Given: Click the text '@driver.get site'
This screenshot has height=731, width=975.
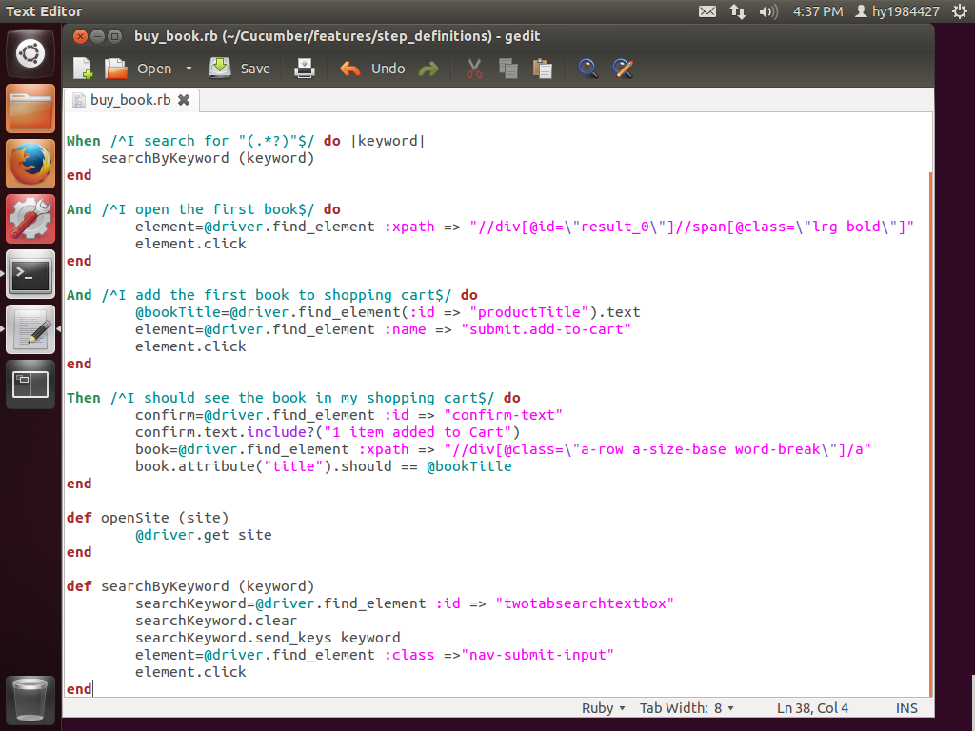Looking at the screenshot, I should coord(204,535).
